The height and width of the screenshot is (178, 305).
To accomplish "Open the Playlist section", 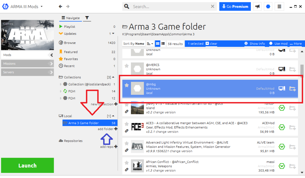I will (x=87, y=26).
